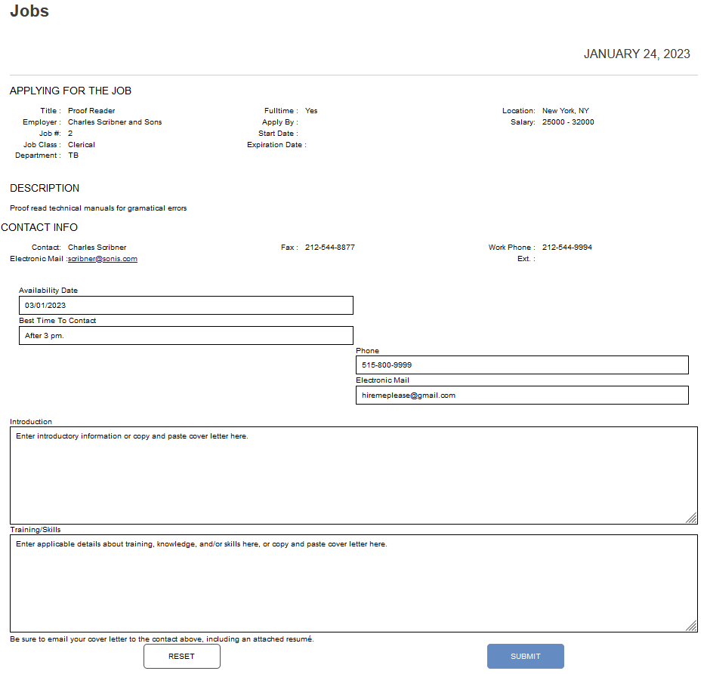The height and width of the screenshot is (674, 707).
Task: Click the Jobs page heading
Action: (28, 11)
